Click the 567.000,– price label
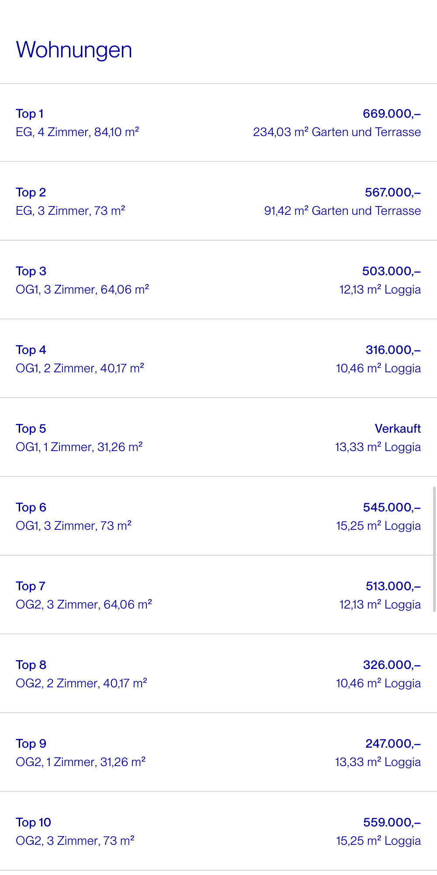437x875 pixels. click(392, 192)
